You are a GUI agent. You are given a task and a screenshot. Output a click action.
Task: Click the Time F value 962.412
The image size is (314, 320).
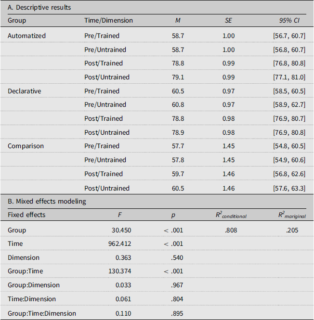point(120,243)
